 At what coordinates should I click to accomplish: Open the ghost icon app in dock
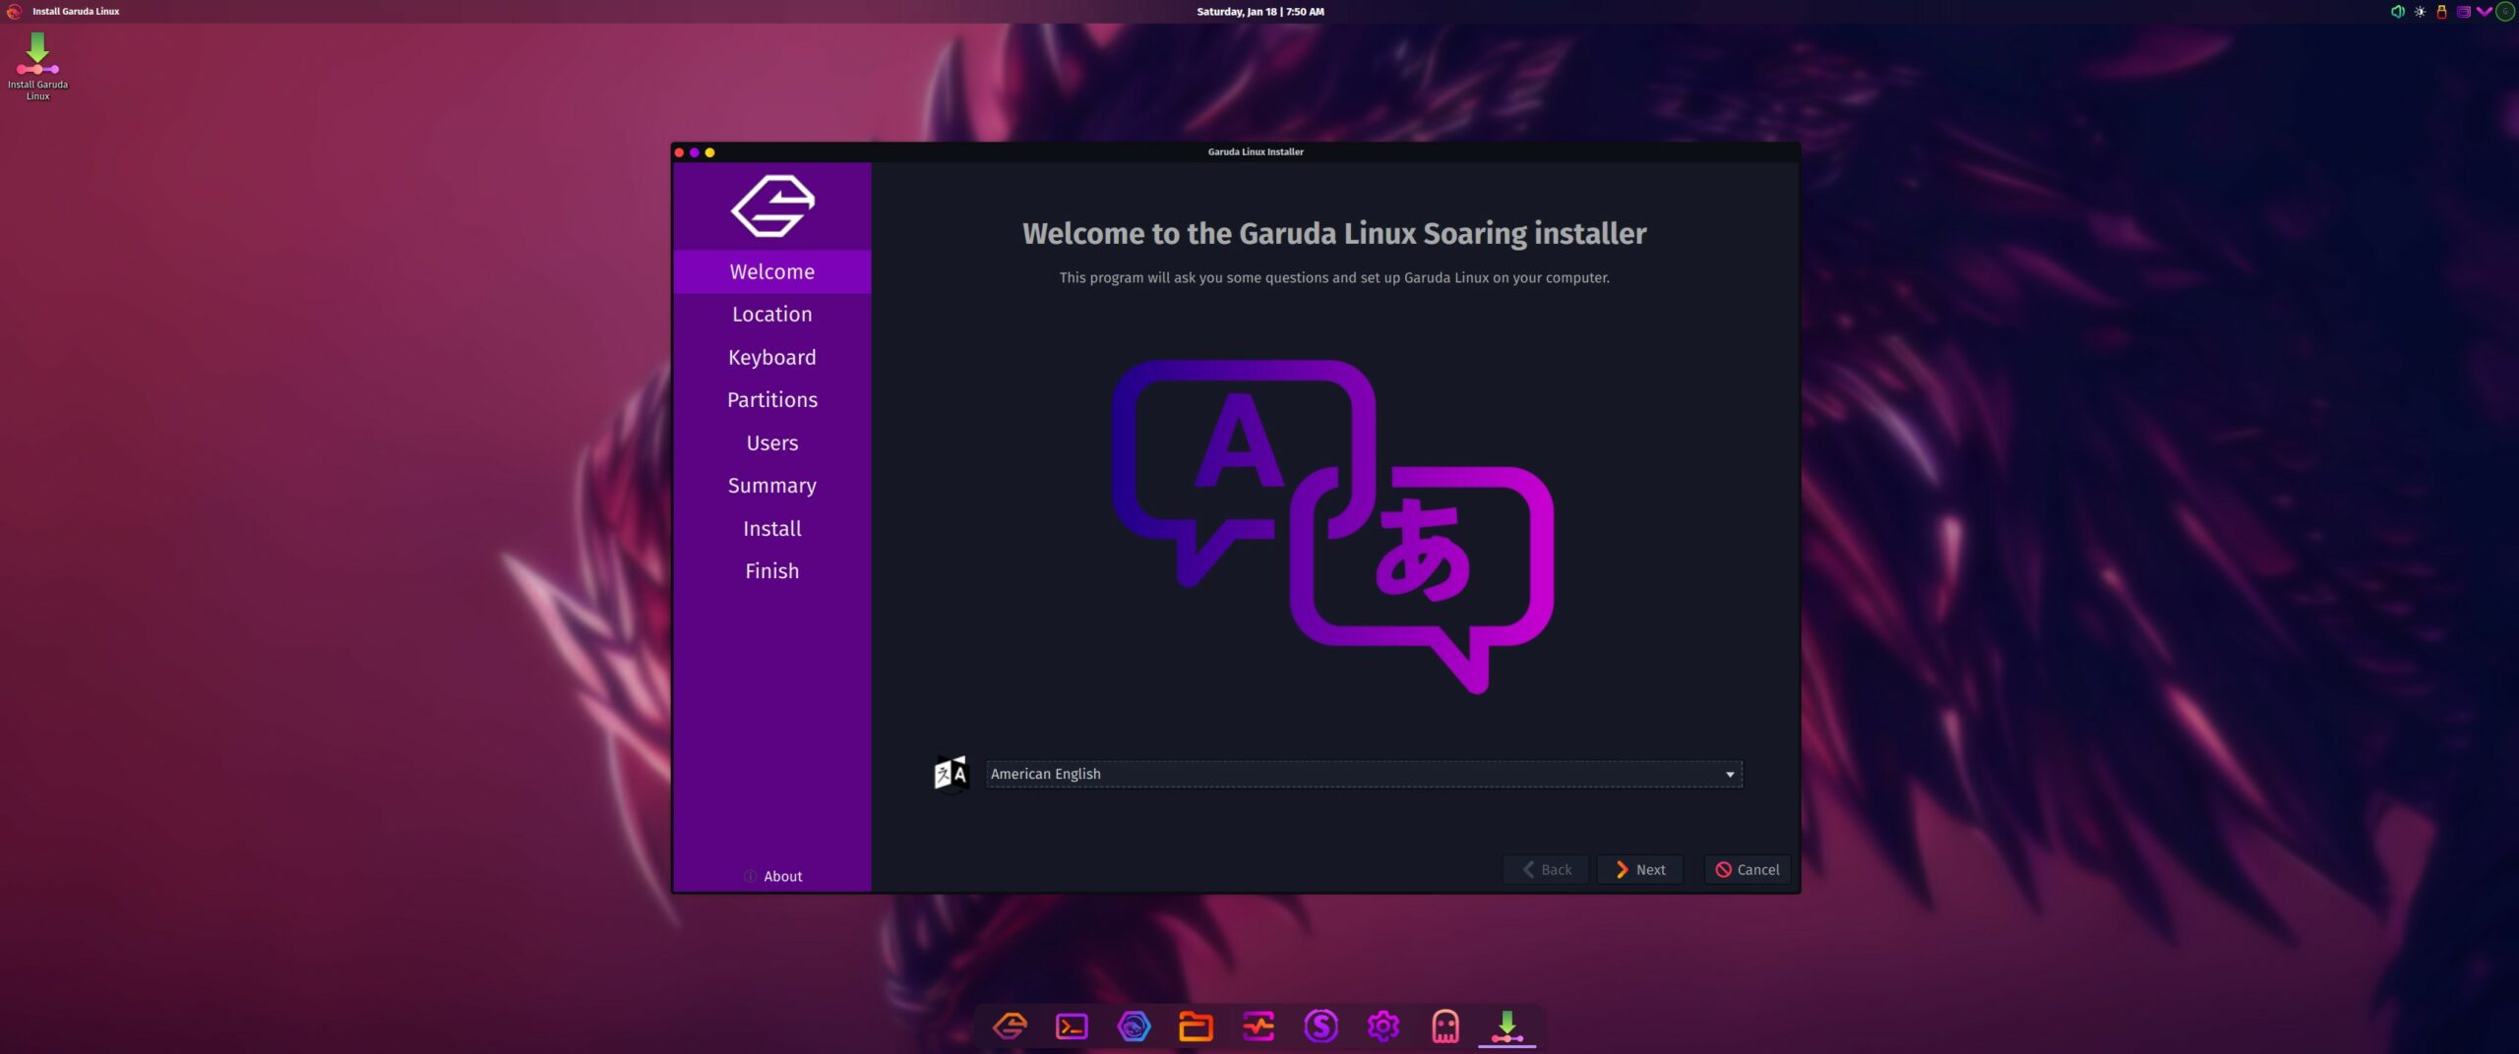click(1444, 1026)
